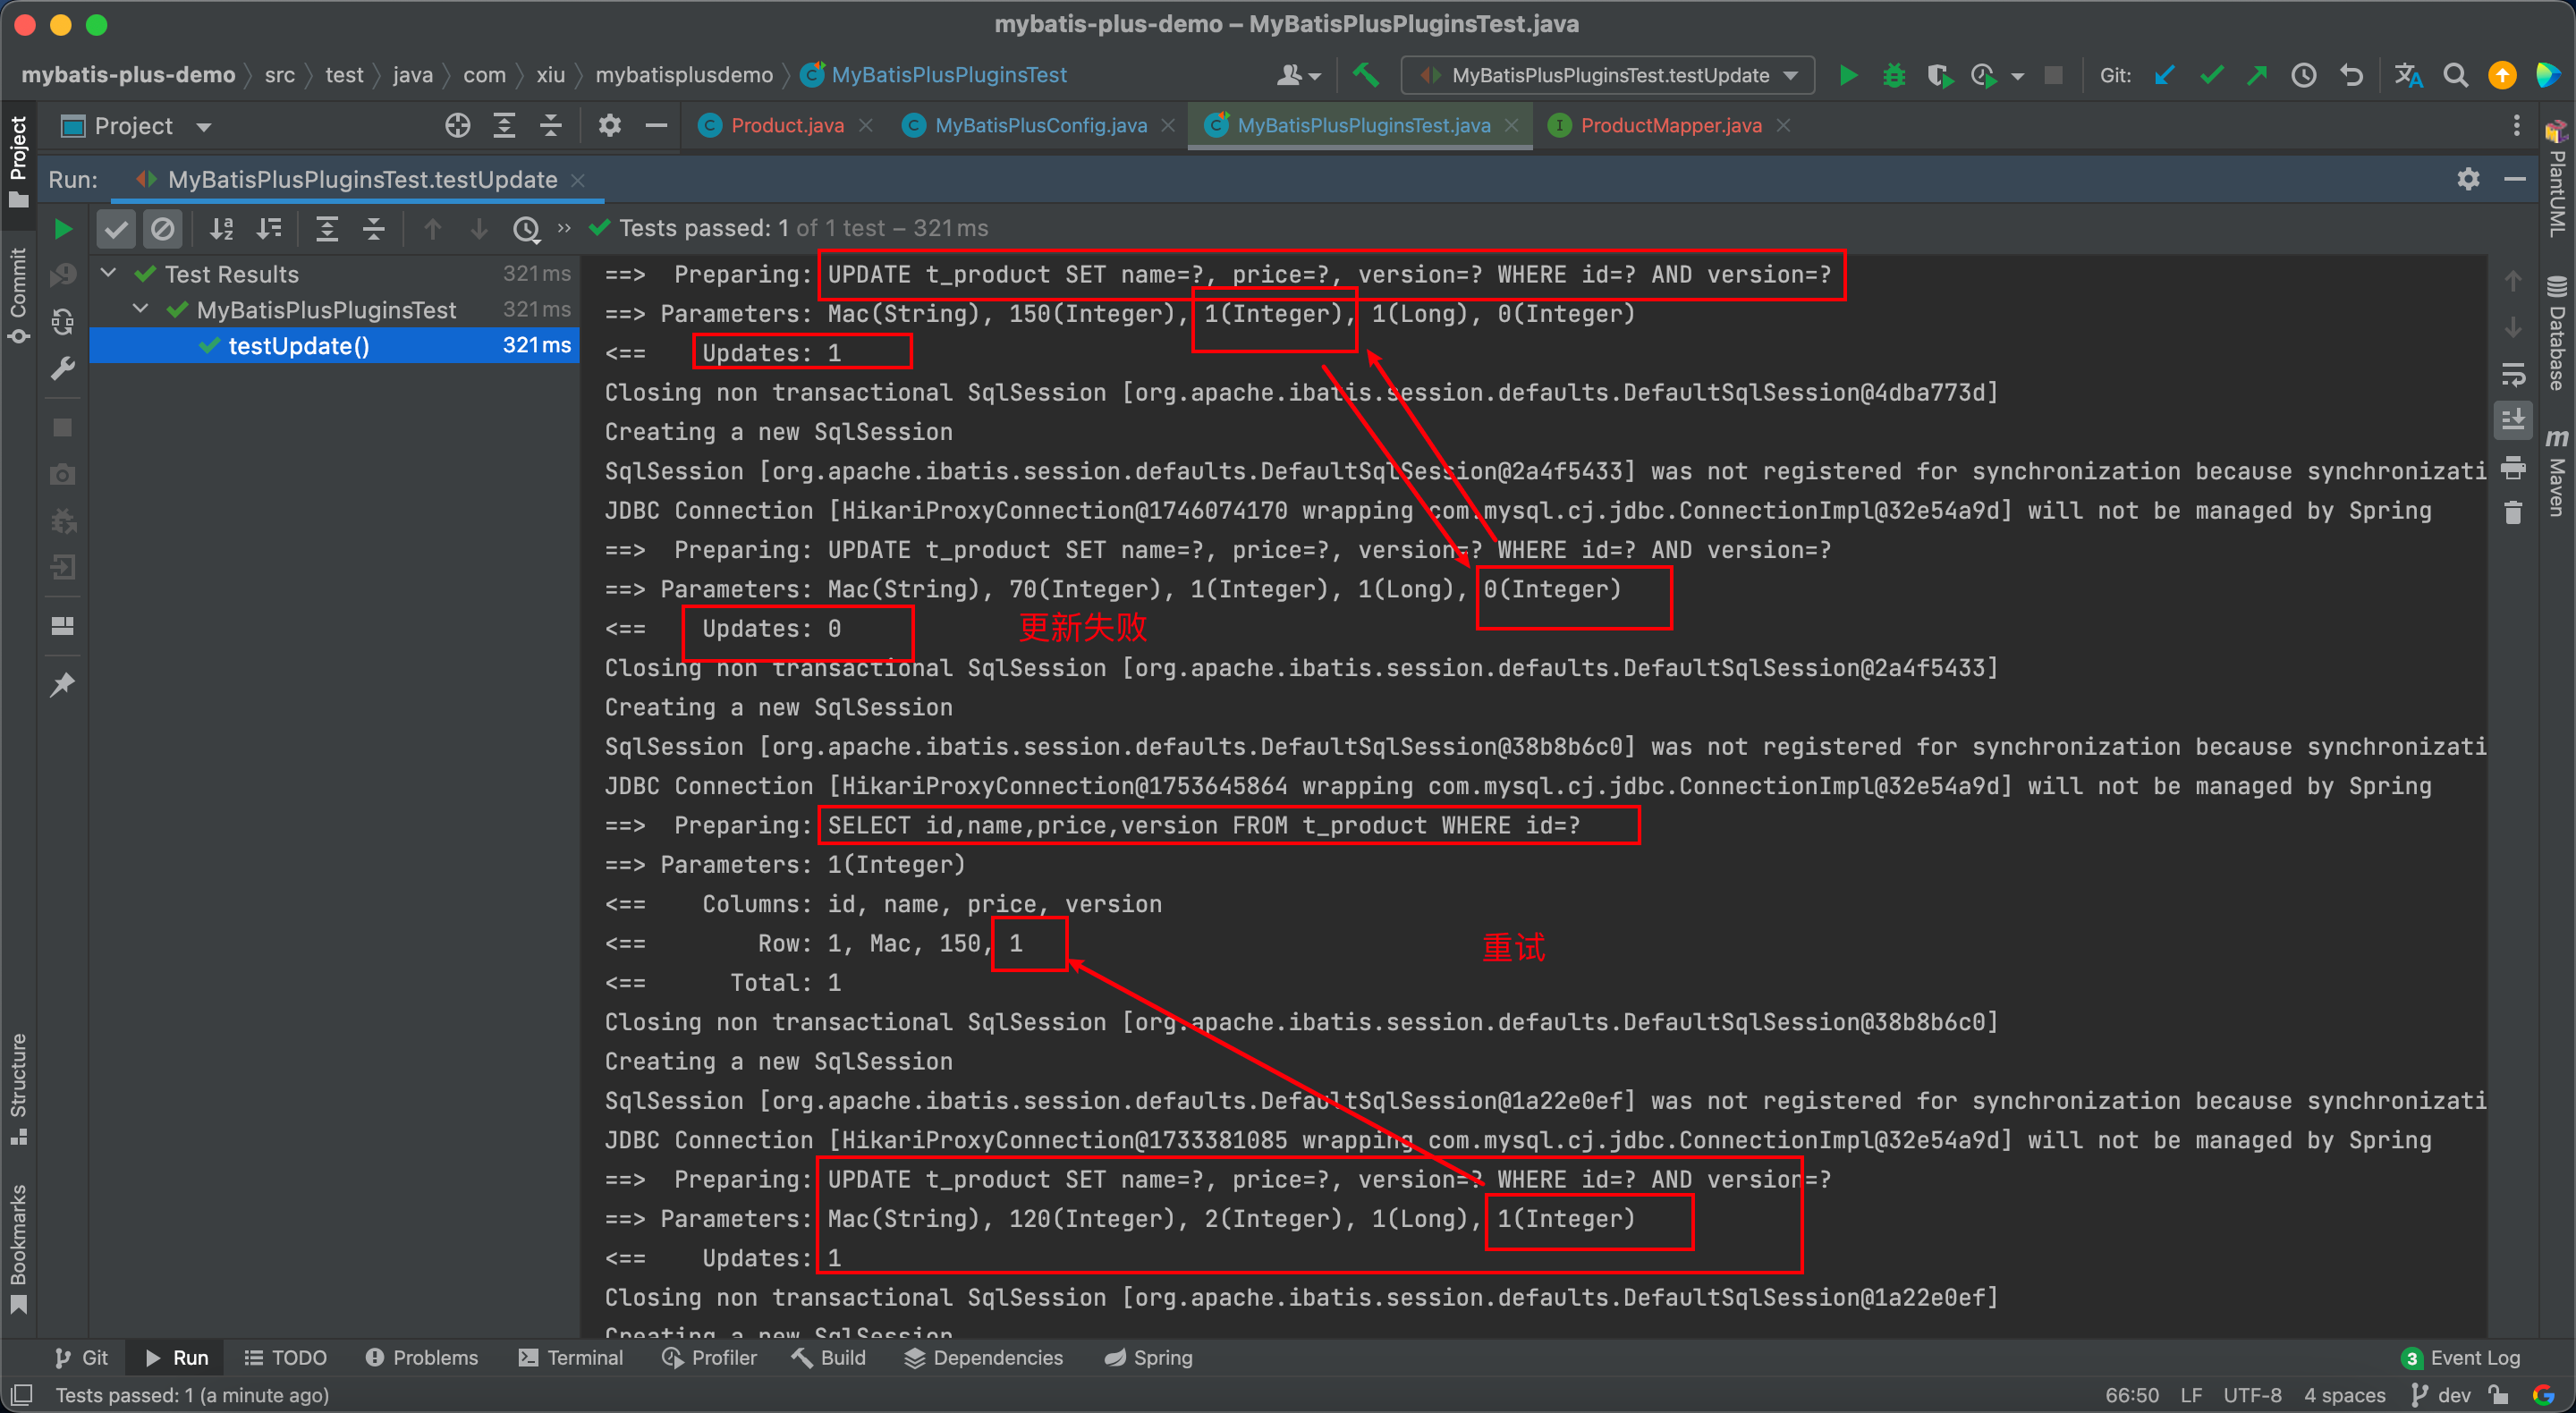Image resolution: width=2576 pixels, height=1413 pixels.
Task: Run the MyBatisPlusPluginsTest.testUpdate configuration
Action: [1848, 75]
